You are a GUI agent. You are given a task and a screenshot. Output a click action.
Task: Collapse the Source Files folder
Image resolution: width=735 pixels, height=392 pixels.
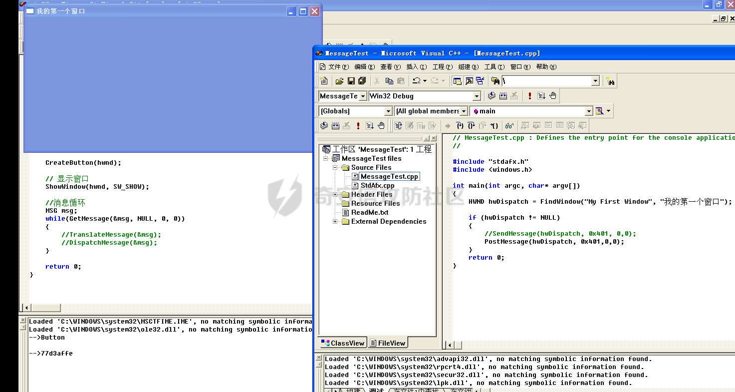coord(336,167)
